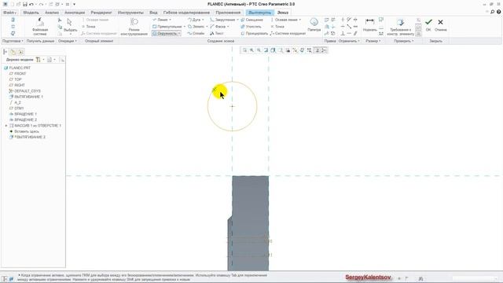Switch to the Анализ tab
The width and height of the screenshot is (503, 283).
click(x=52, y=13)
